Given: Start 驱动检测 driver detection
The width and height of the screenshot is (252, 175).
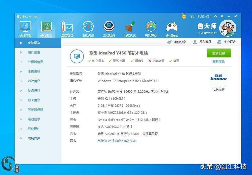Looking at the screenshot, I should (x=109, y=28).
